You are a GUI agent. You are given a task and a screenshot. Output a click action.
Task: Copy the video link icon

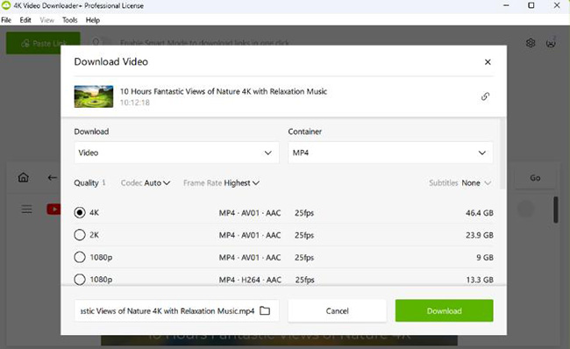pyautogui.click(x=485, y=96)
